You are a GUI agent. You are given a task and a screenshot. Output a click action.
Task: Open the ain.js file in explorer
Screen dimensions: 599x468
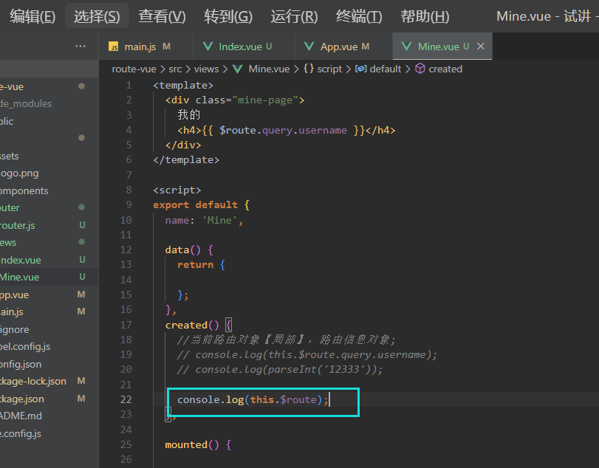tap(49, 312)
